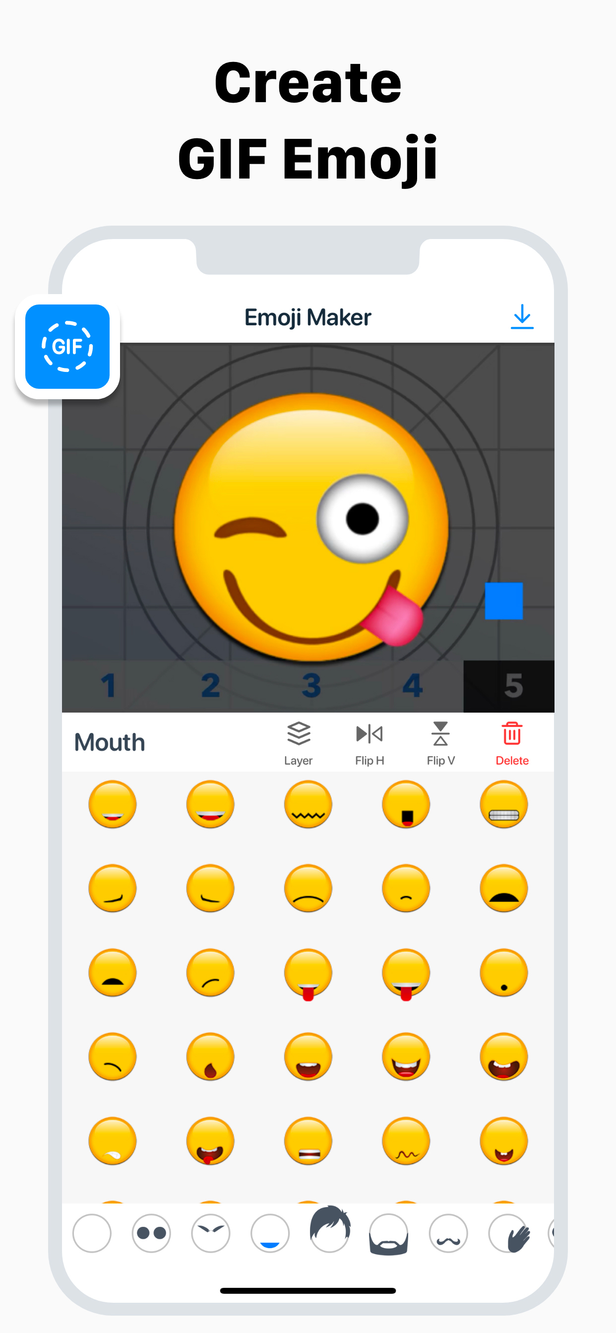Choose the slight open smile mouth
This screenshot has width=616, height=1333.
click(112, 804)
